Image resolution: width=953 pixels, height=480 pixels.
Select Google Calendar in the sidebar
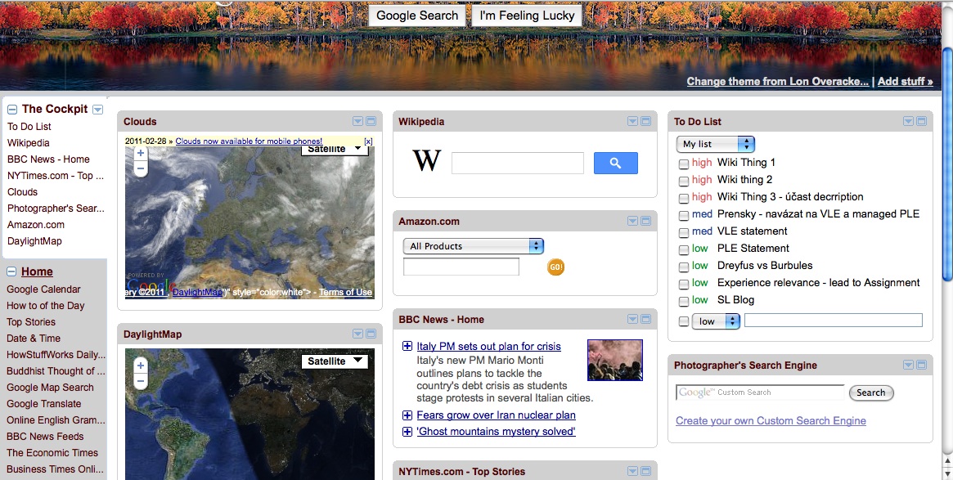click(43, 289)
